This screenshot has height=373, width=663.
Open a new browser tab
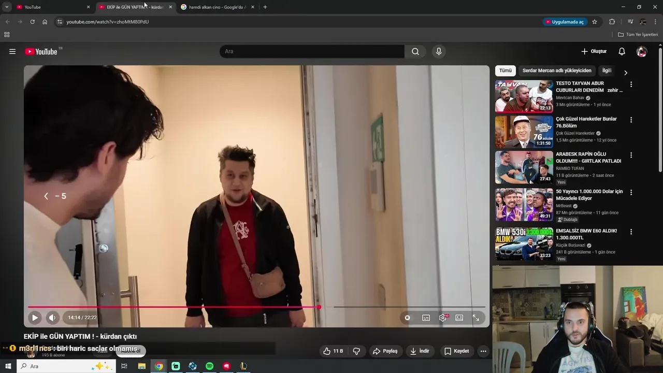[x=265, y=7]
